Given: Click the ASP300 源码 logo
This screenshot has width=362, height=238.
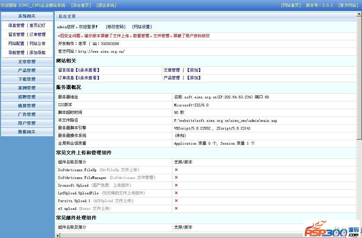Looking at the screenshot, I should coord(331,229).
